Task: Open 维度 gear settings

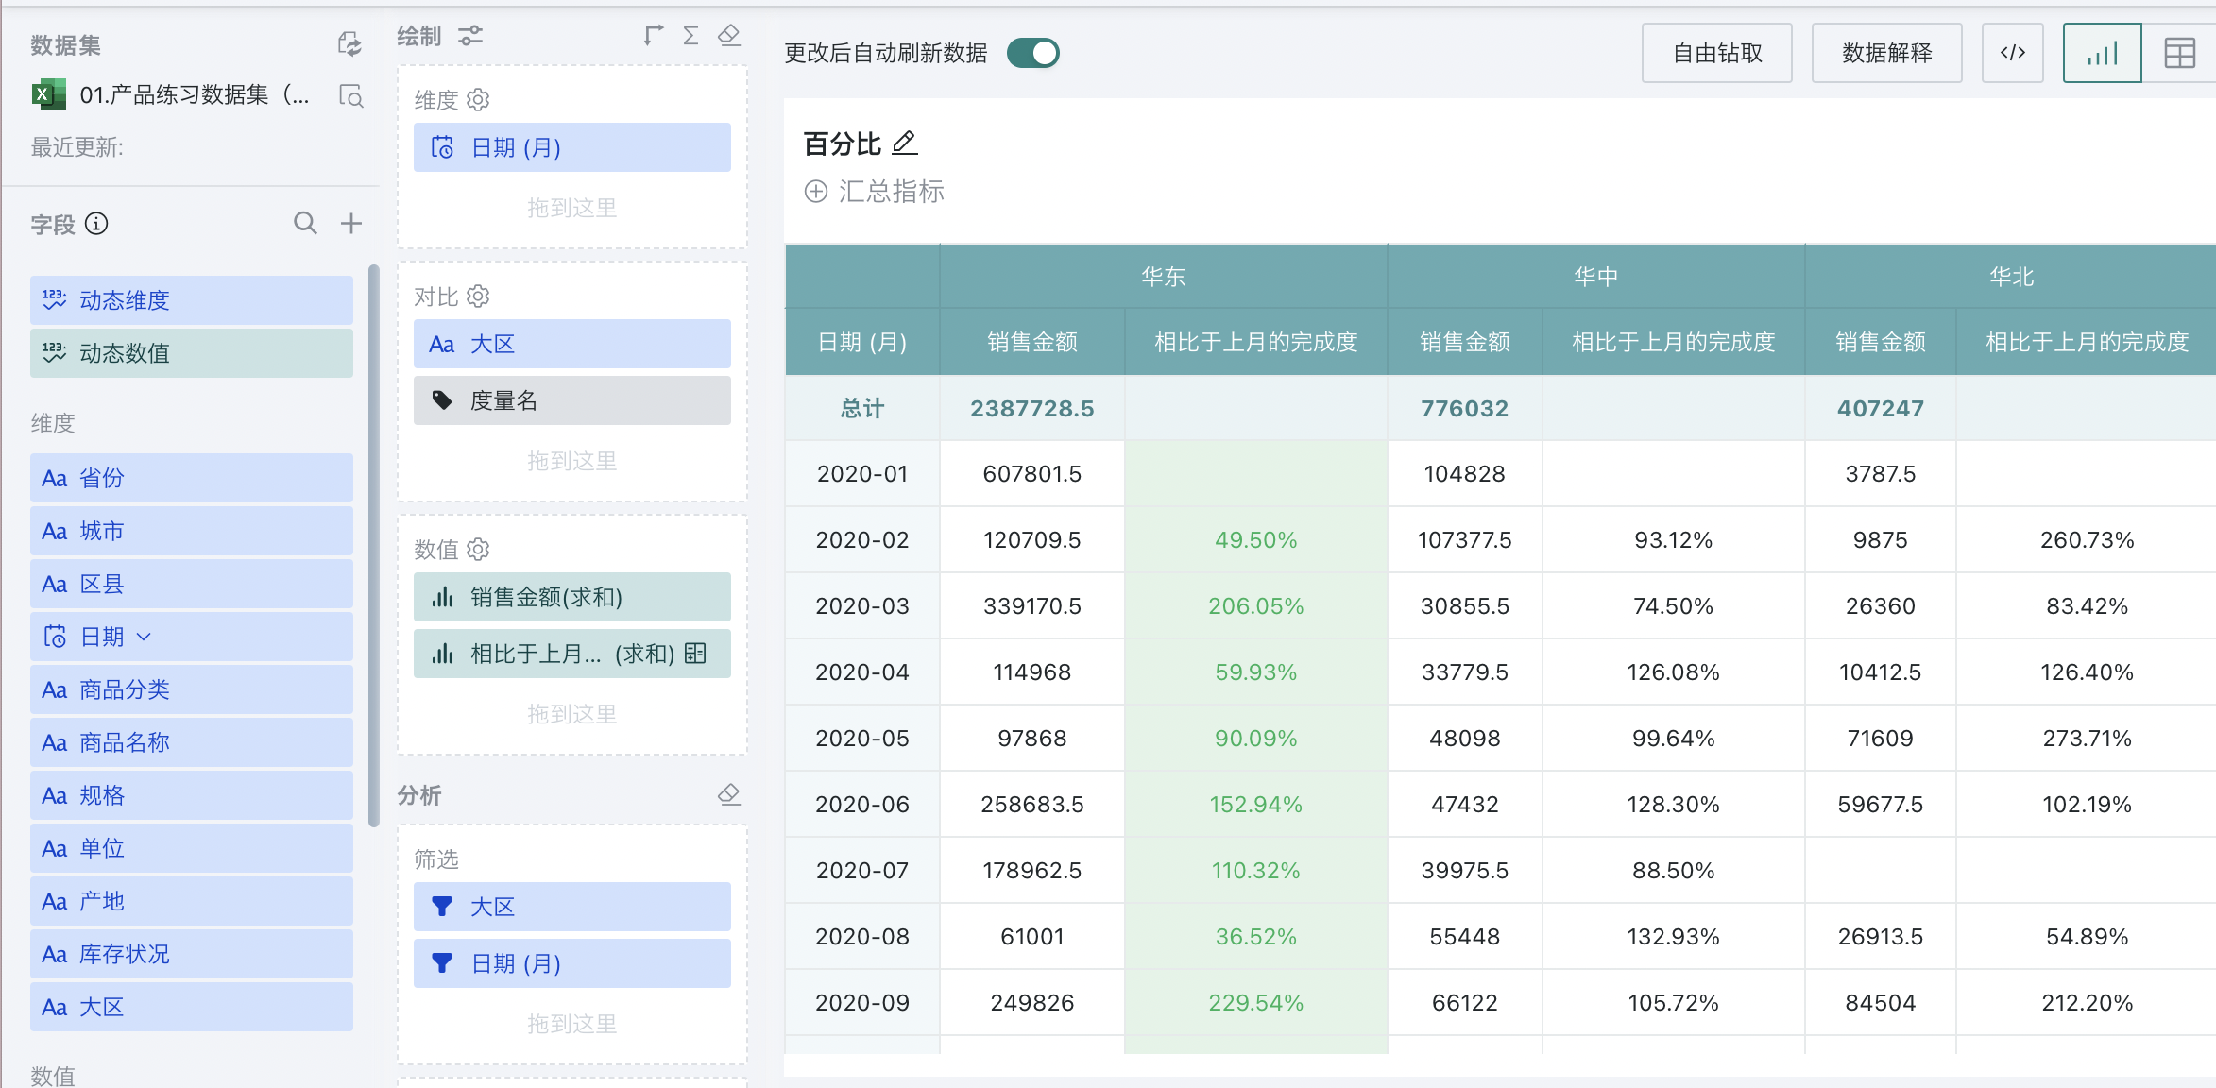Action: [x=479, y=99]
